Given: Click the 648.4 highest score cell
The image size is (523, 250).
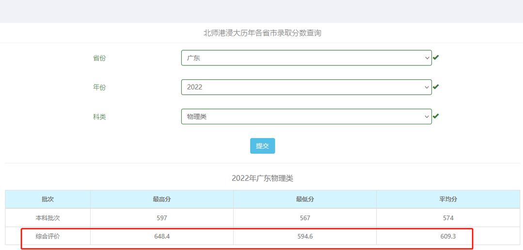Looking at the screenshot, I should tap(162, 236).
